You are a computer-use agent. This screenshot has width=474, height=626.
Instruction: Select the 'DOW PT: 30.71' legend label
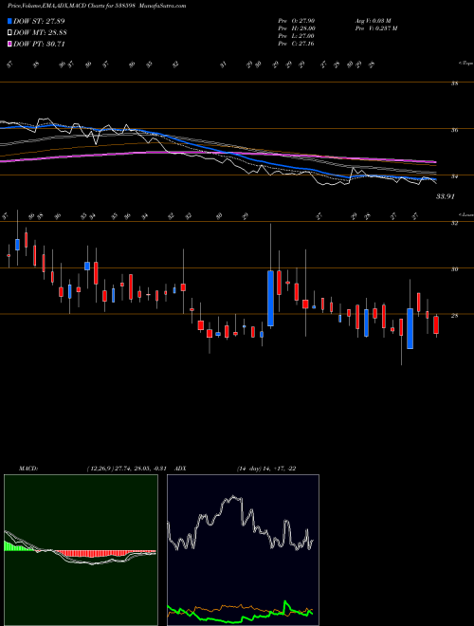pyautogui.click(x=39, y=44)
